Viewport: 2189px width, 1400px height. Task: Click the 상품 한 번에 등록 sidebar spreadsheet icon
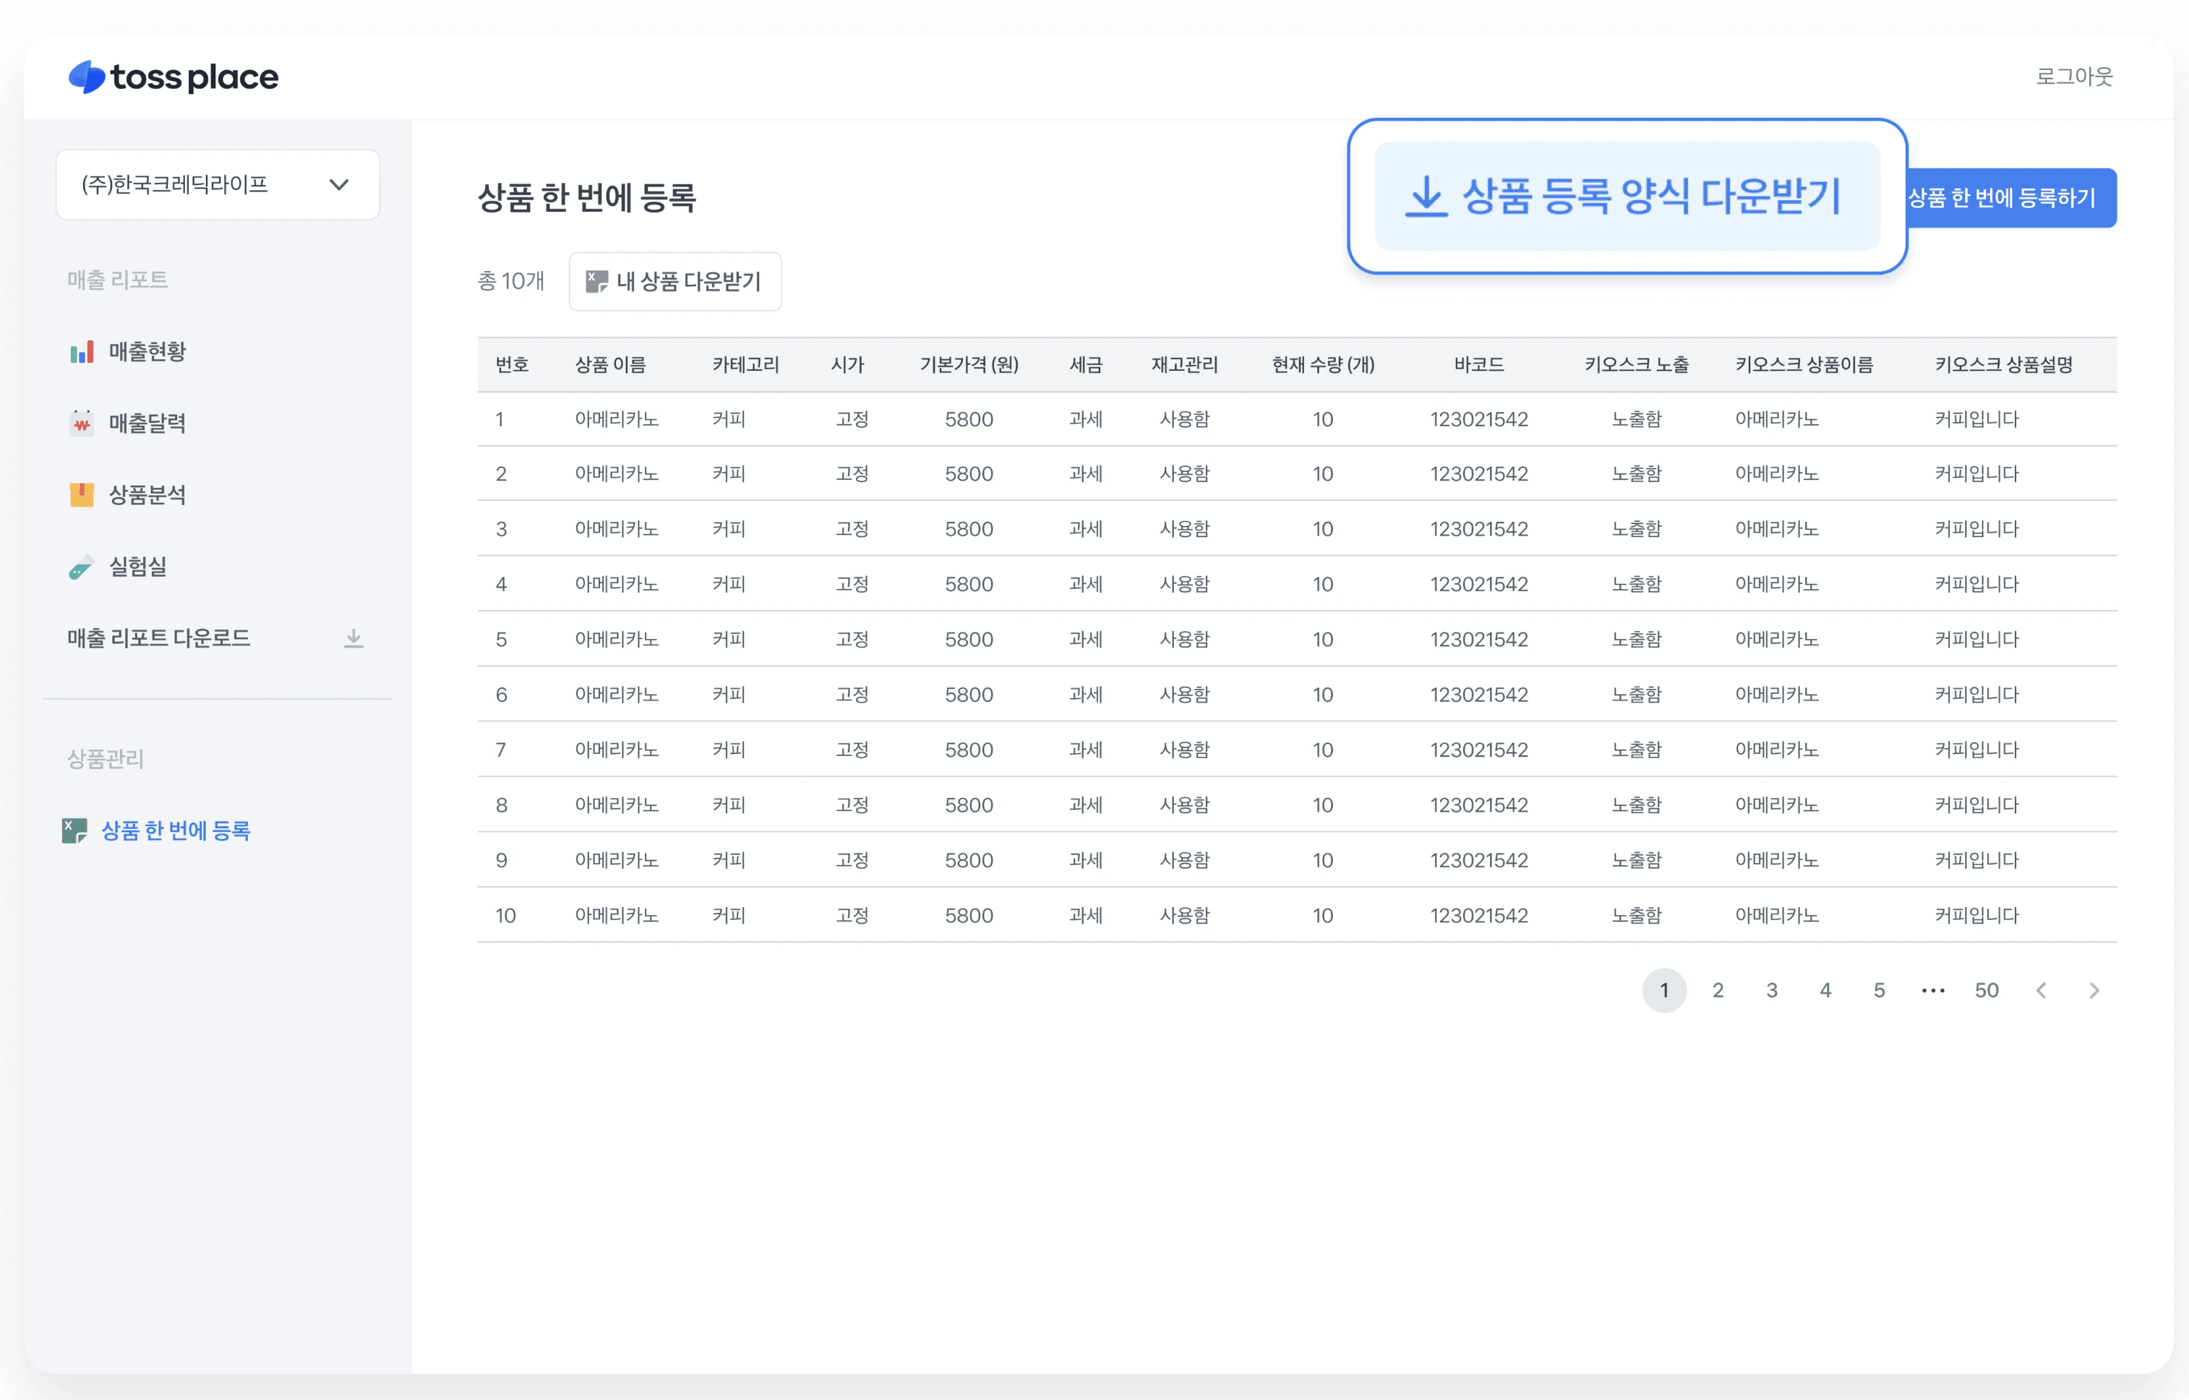(74, 830)
